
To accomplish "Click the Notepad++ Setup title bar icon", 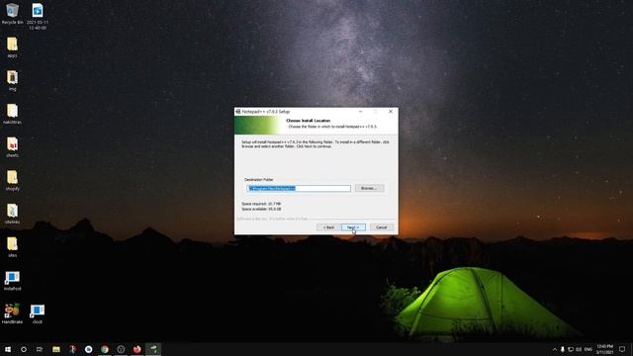I will [x=238, y=112].
